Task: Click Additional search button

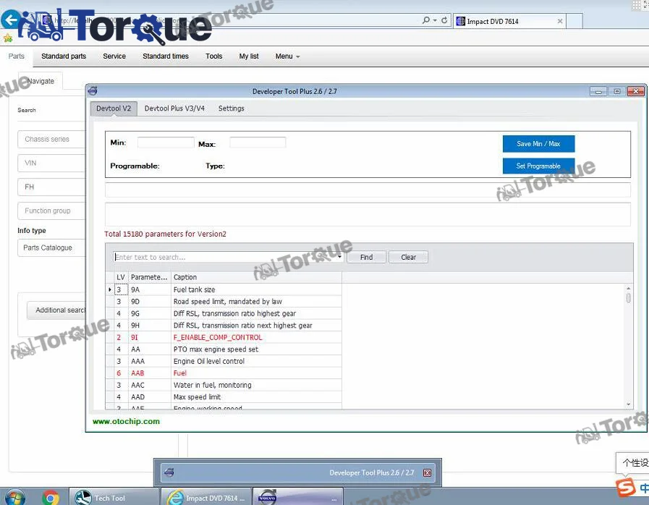Action: pos(56,310)
